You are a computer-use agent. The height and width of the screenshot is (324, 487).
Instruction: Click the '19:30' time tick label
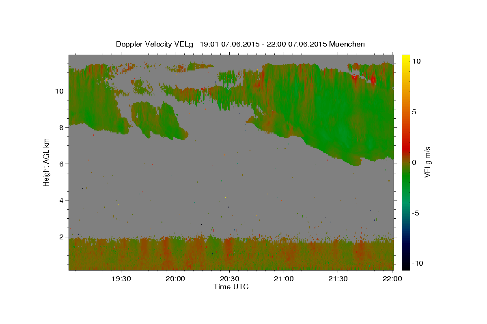point(121,279)
